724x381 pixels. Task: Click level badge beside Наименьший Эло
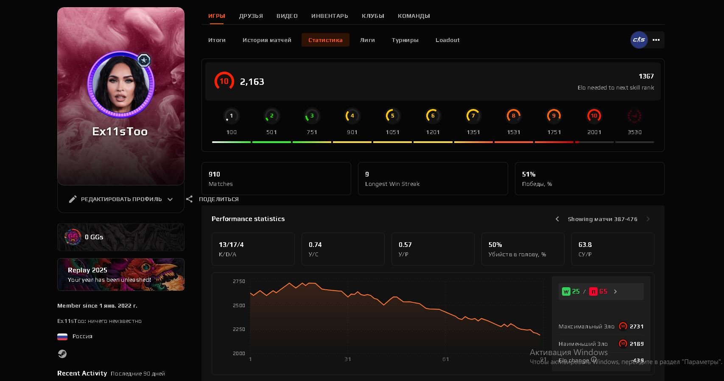click(x=623, y=344)
